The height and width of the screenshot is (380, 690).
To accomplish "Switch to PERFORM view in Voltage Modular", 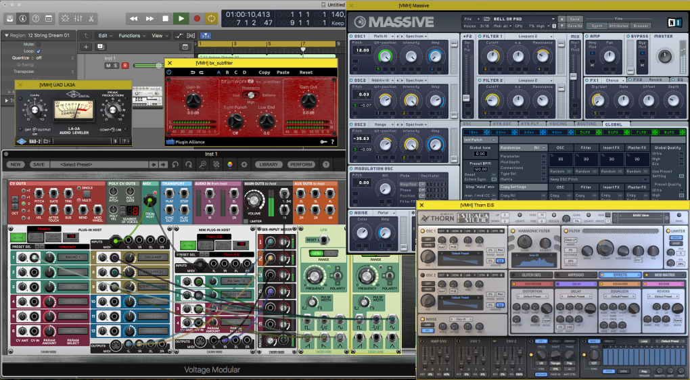I will (x=301, y=164).
